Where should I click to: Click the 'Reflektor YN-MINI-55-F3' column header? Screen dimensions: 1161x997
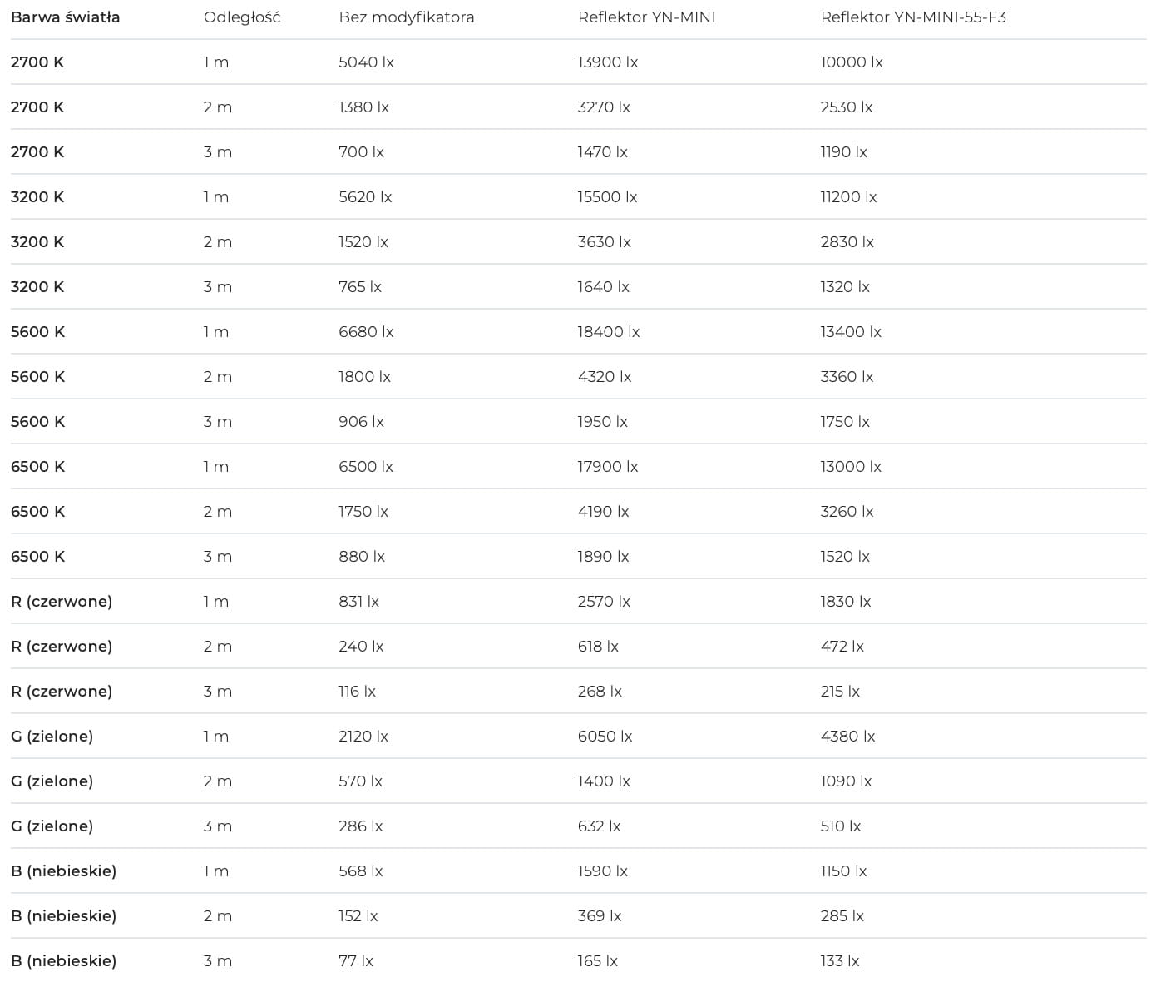913,17
